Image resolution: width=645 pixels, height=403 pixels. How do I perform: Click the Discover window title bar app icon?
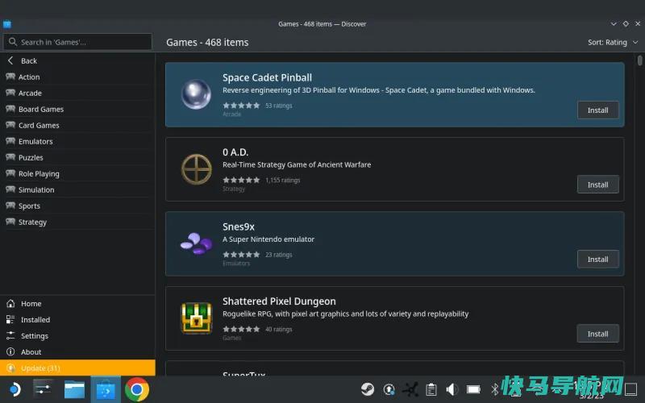7,24
